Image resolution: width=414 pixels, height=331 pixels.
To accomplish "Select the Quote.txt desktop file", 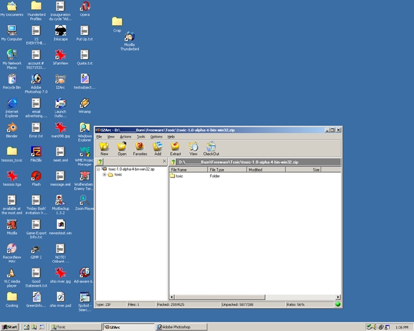I will 85,58.
